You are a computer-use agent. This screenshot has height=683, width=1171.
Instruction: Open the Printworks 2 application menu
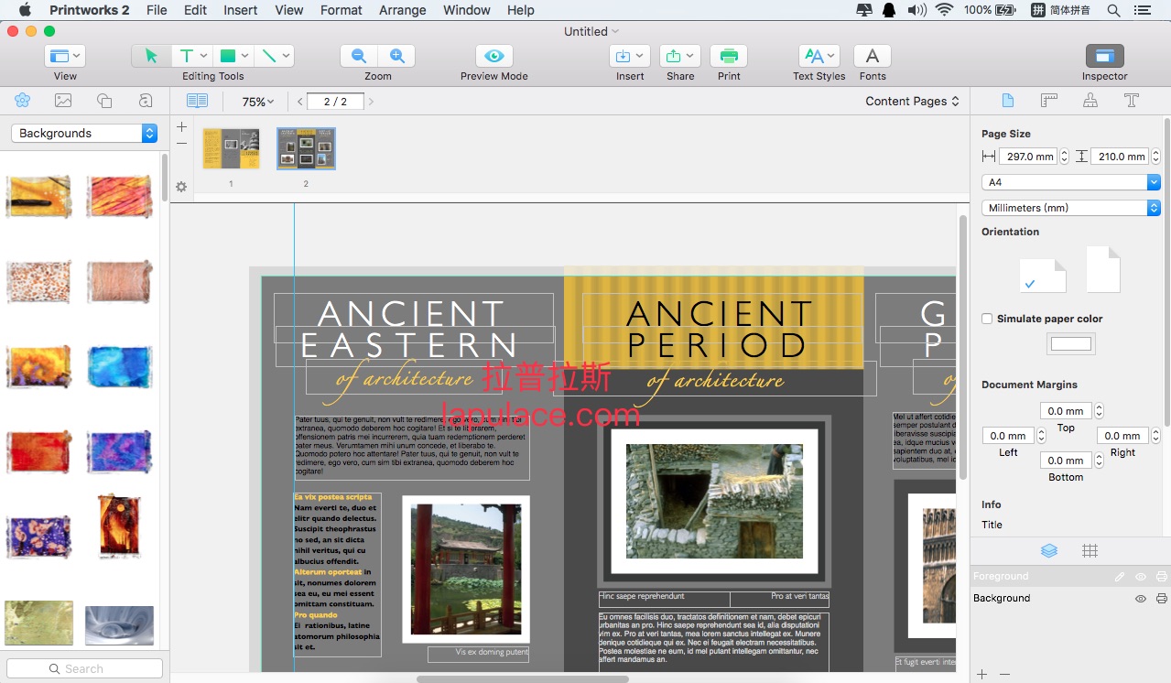pyautogui.click(x=89, y=10)
